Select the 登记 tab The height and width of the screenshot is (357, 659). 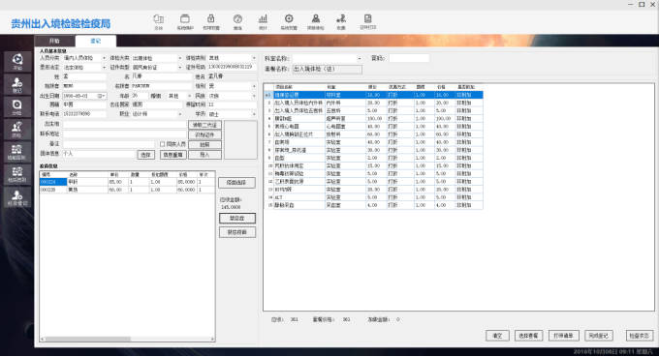[x=96, y=41]
